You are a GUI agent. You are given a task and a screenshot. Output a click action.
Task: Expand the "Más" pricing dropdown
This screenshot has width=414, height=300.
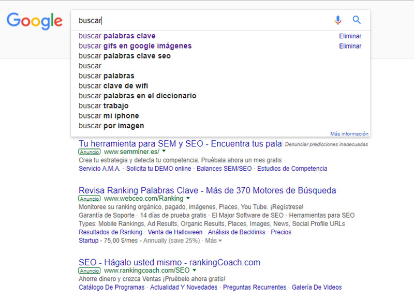click(x=214, y=241)
